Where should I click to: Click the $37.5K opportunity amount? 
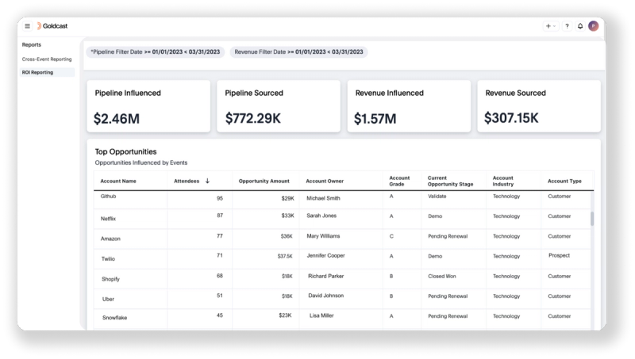click(x=285, y=256)
